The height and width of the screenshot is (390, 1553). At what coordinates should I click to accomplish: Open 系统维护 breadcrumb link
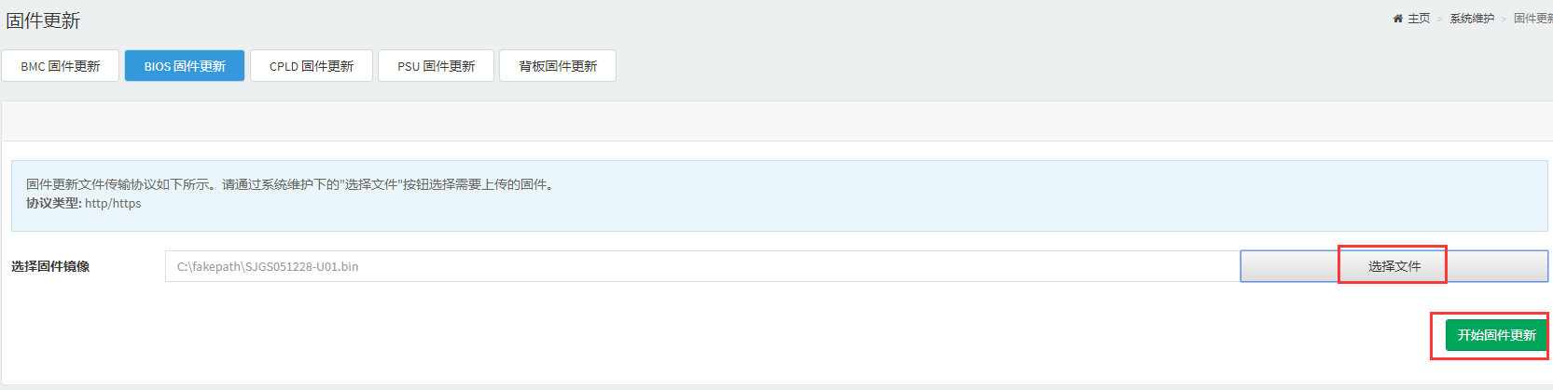point(1472,19)
